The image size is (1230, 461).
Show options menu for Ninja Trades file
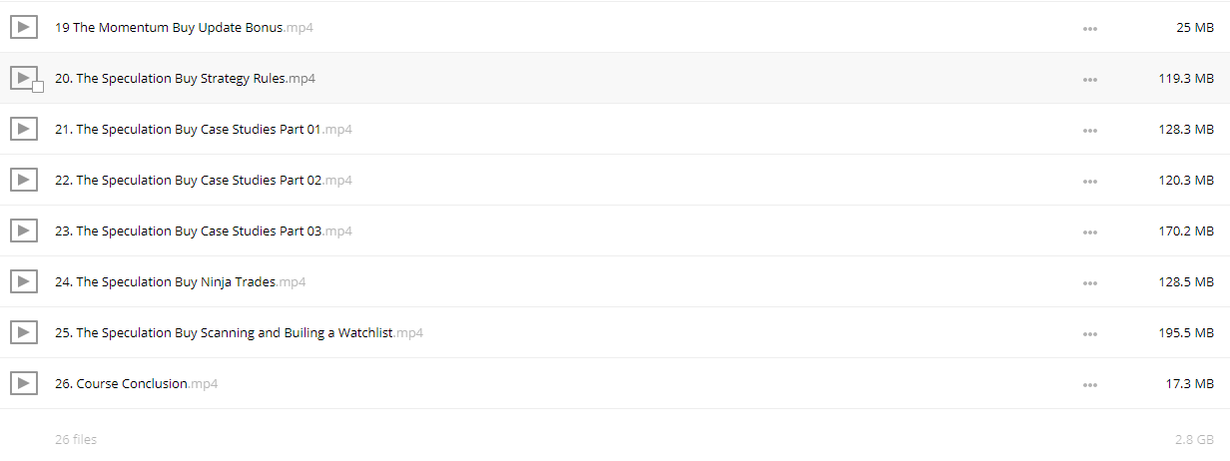tap(1090, 282)
